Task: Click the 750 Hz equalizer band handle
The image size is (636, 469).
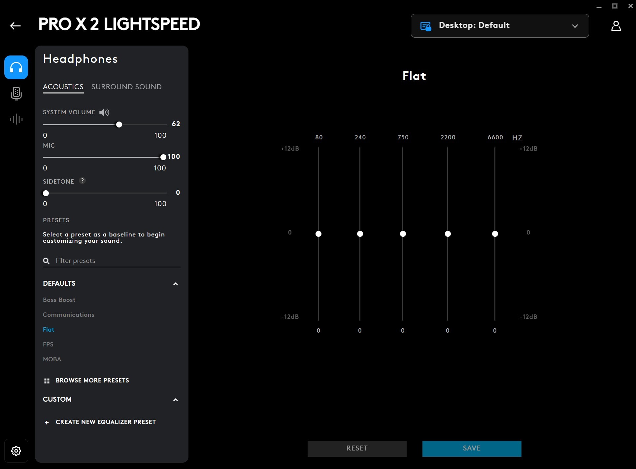Action: (403, 234)
